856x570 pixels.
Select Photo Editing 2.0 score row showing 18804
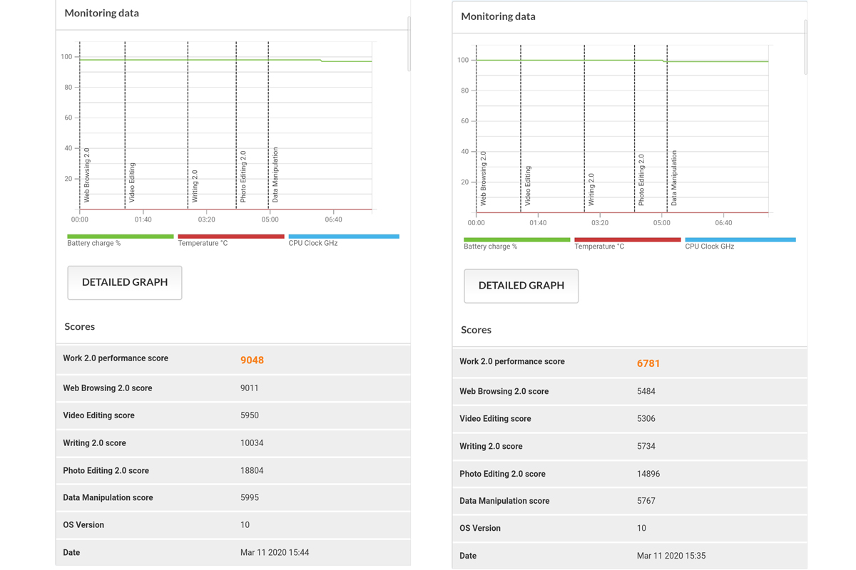(x=233, y=471)
